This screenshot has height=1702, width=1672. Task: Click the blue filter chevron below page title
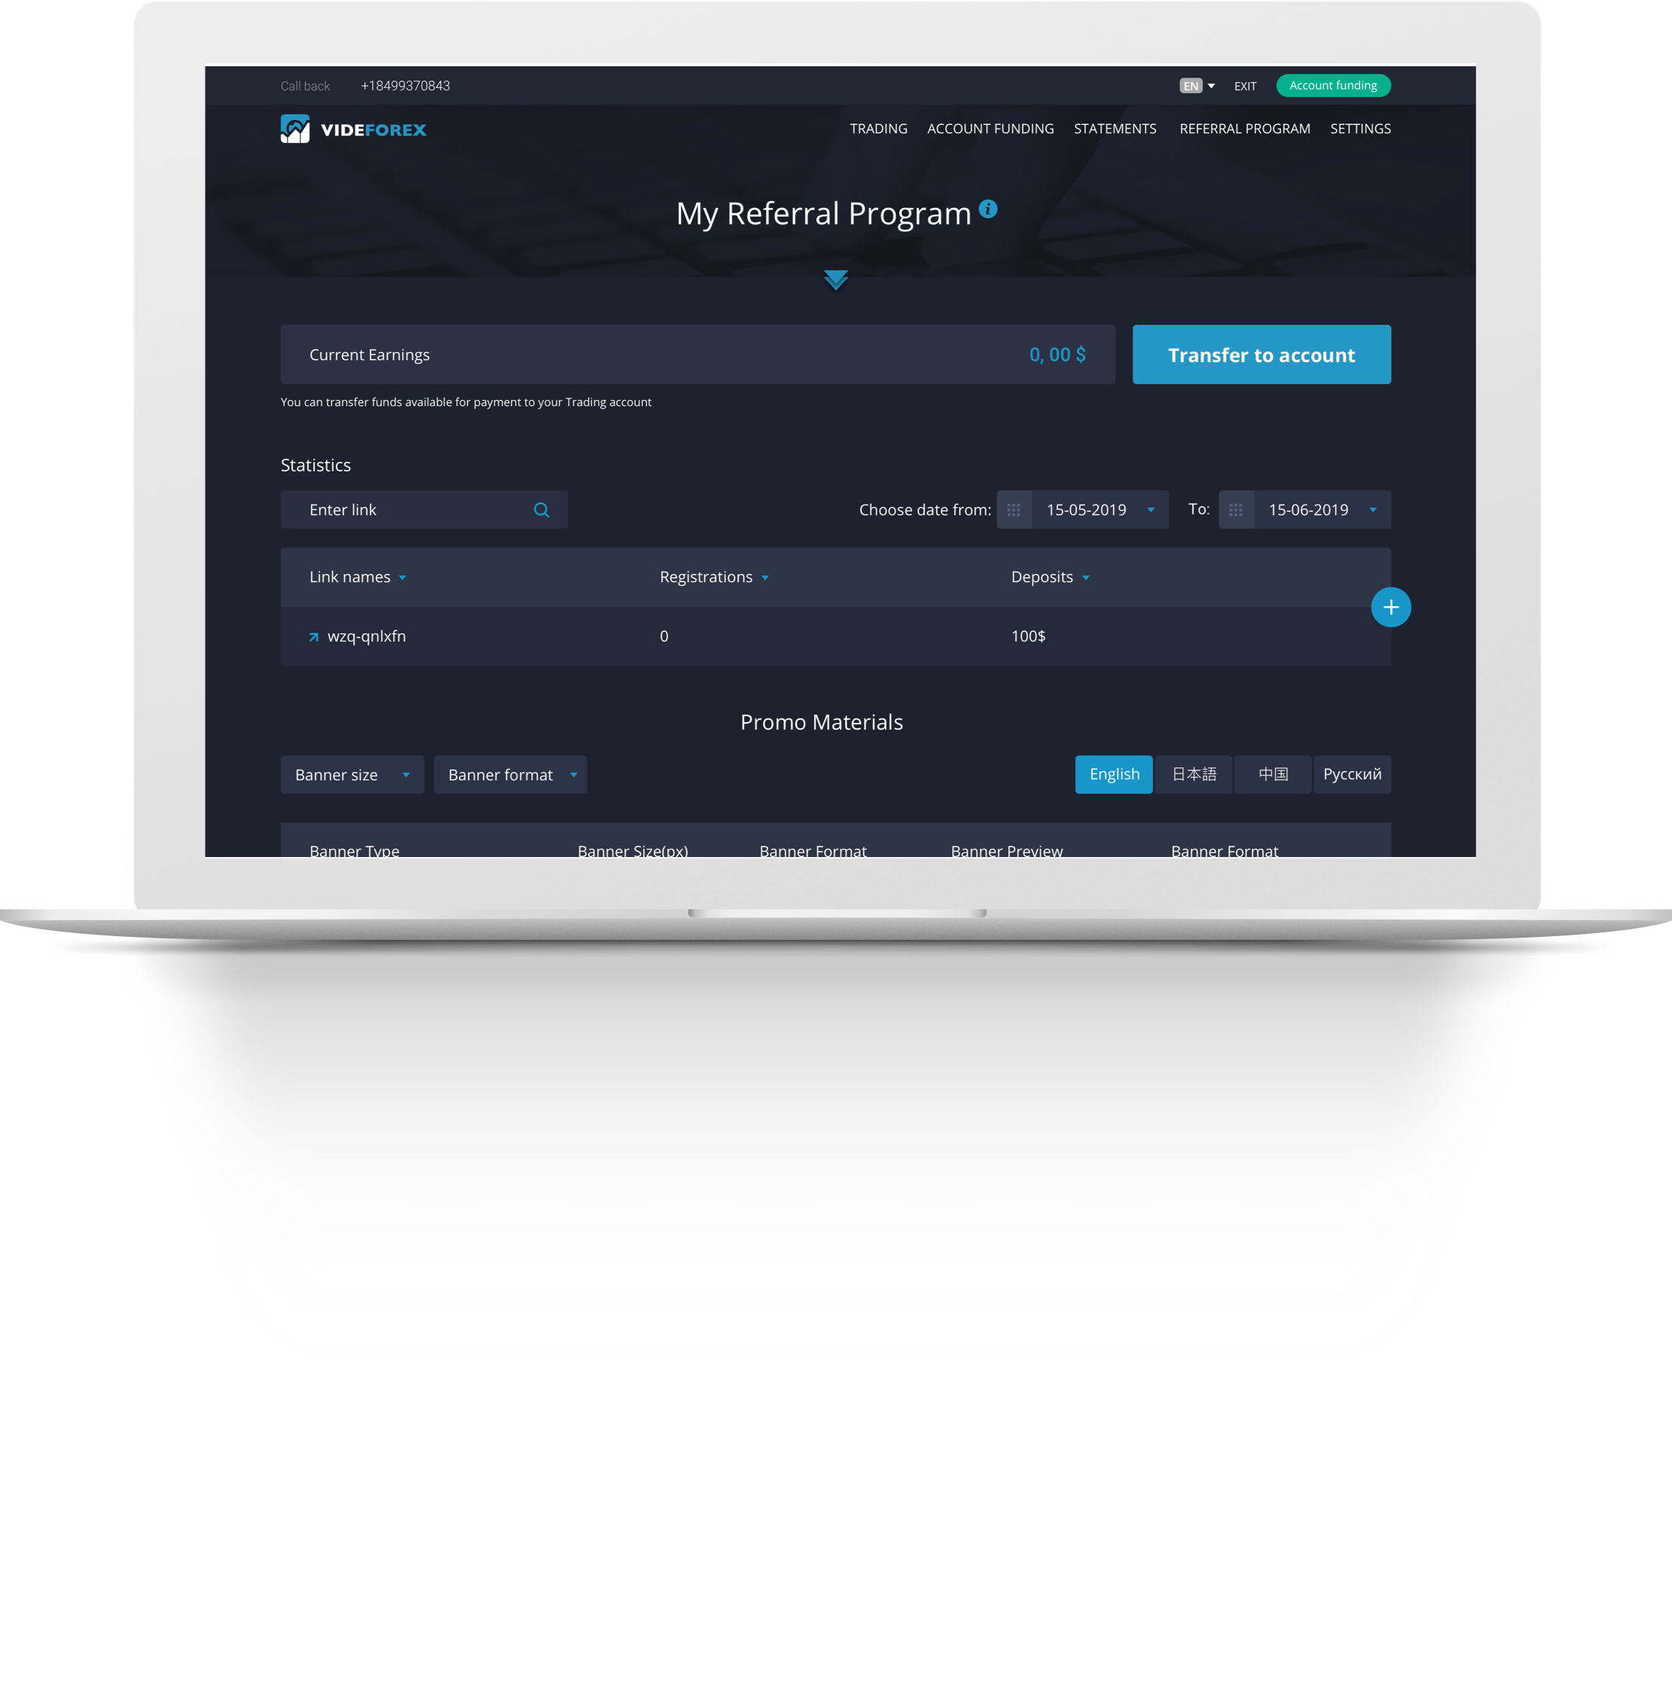pyautogui.click(x=834, y=277)
